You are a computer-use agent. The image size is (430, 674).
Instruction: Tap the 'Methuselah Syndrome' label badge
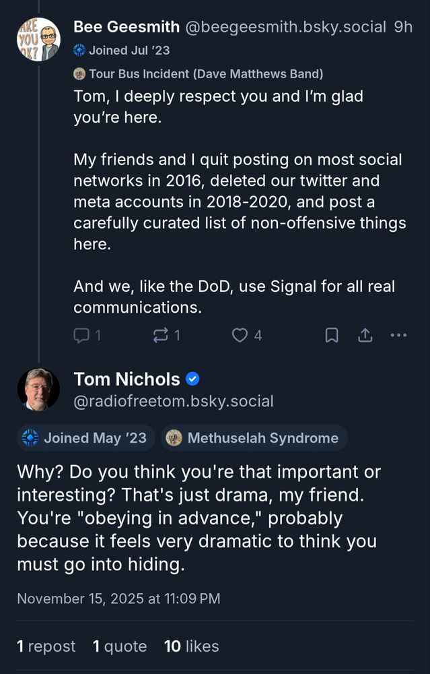pos(254,438)
